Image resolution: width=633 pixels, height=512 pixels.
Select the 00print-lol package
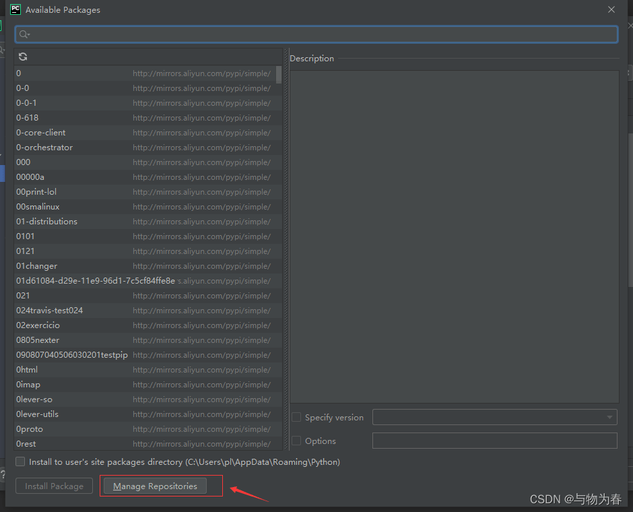pyautogui.click(x=36, y=192)
